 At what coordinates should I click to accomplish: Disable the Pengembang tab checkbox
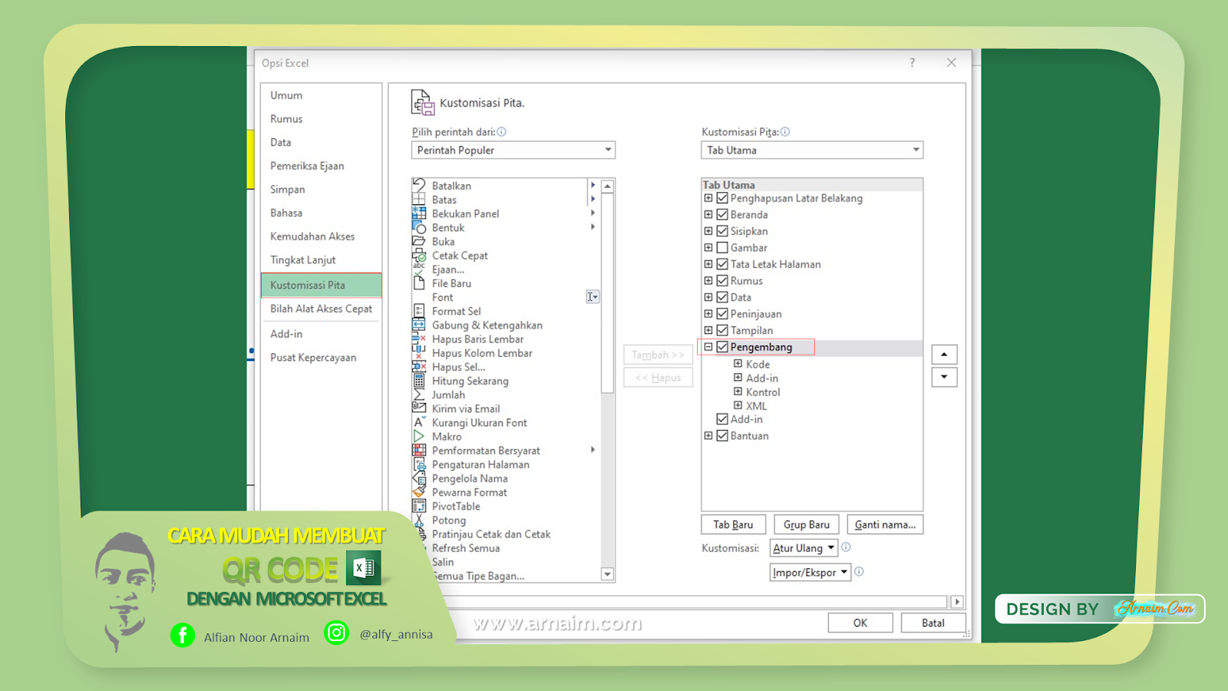click(x=722, y=347)
